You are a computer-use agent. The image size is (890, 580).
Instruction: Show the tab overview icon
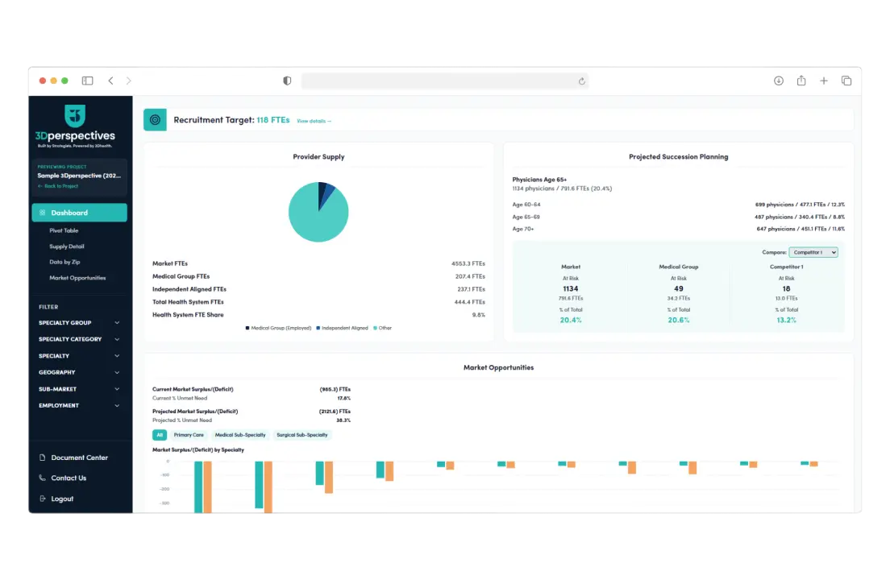(x=846, y=81)
